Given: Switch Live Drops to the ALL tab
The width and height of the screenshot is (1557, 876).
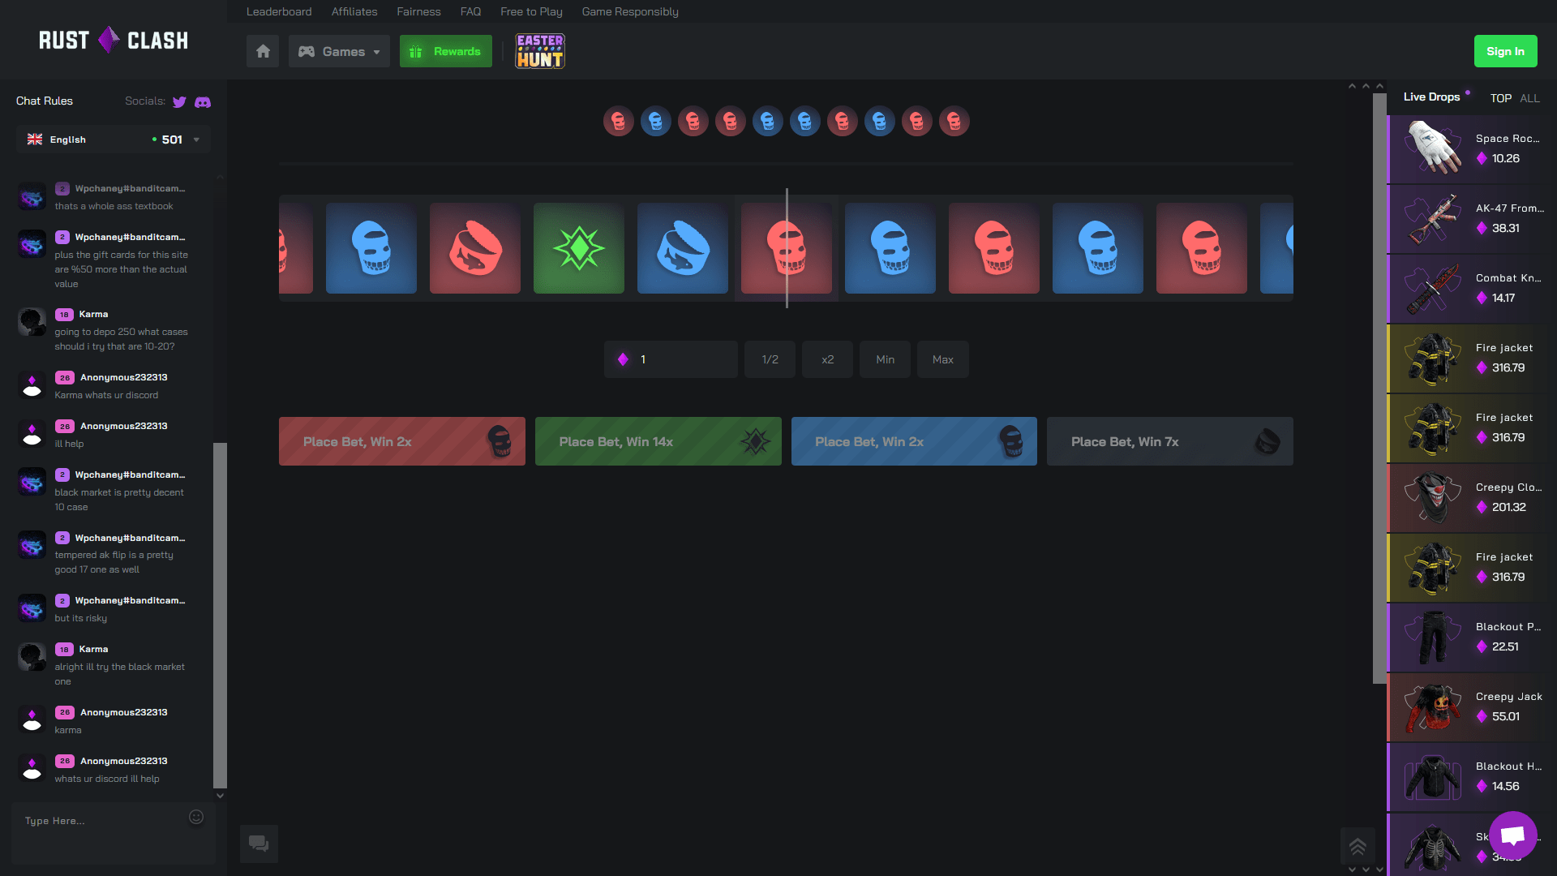Looking at the screenshot, I should (1529, 98).
